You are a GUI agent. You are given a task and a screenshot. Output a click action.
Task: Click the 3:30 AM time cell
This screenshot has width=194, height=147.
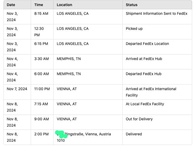41,59
